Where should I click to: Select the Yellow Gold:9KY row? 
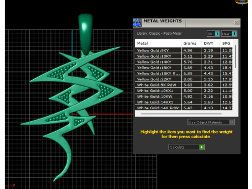tap(184, 50)
